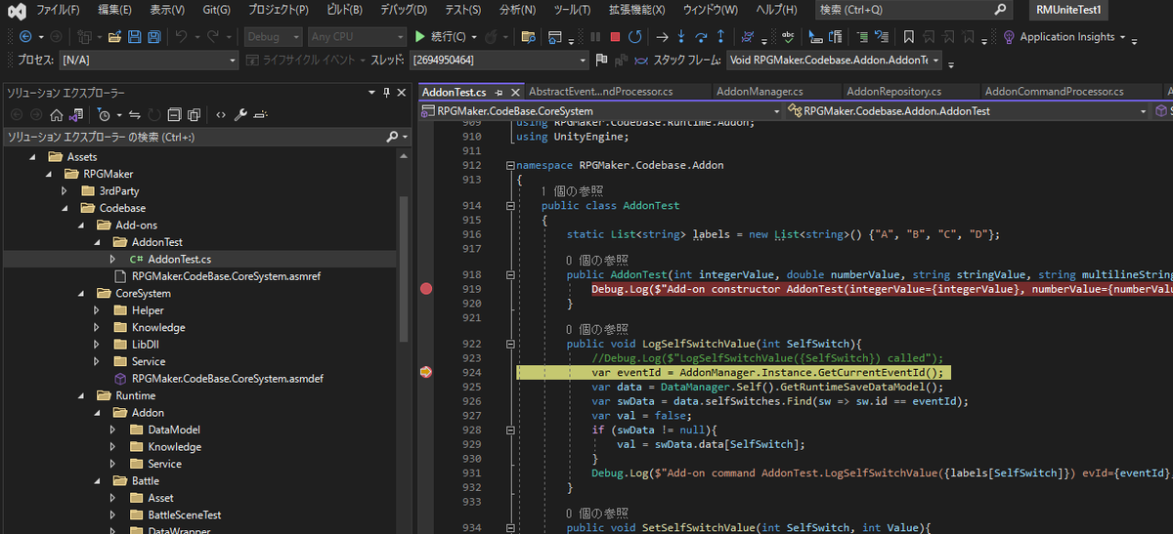Click the Show All Files icon

tap(194, 115)
